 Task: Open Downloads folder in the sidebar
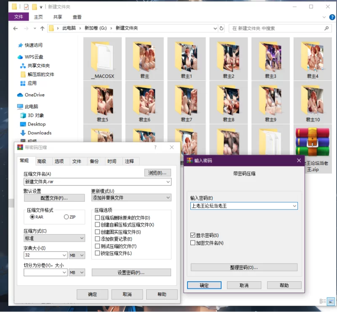coord(39,133)
